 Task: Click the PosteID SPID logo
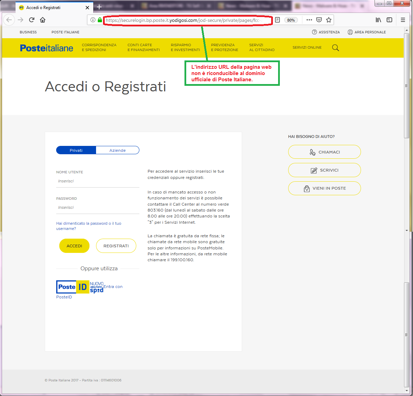pyautogui.click(x=80, y=287)
